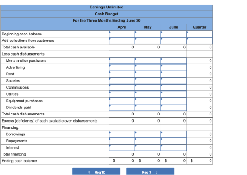Select May utilities input cell
The height and width of the screenshot is (175, 247).
pyautogui.click(x=148, y=94)
